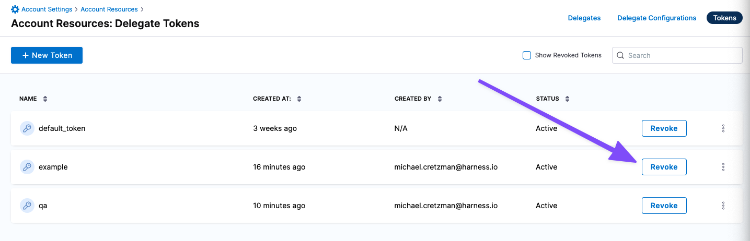Click the magnifier icon in the search box
This screenshot has width=750, height=241.
[x=620, y=55]
